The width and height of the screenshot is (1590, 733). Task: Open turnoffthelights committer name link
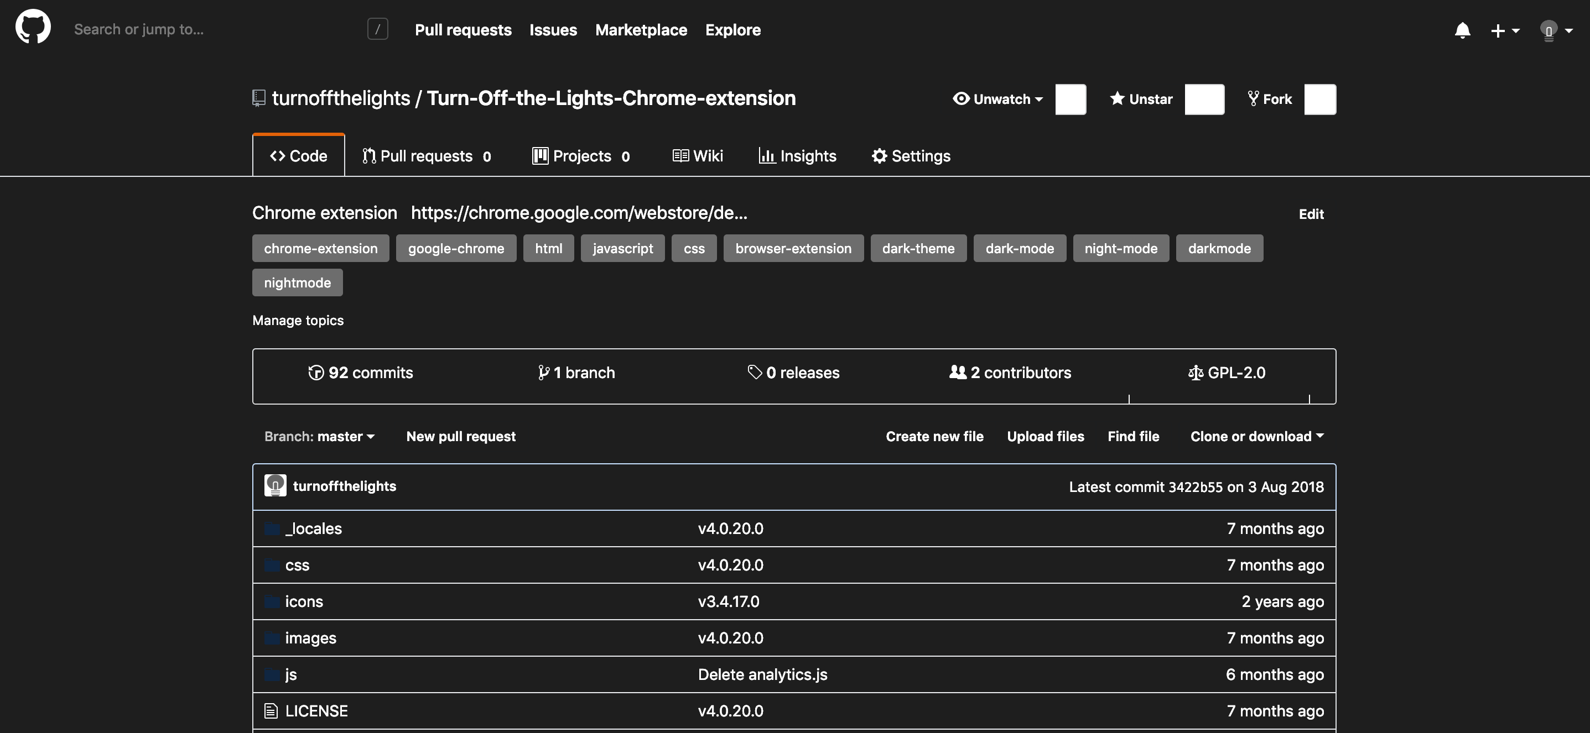345,486
